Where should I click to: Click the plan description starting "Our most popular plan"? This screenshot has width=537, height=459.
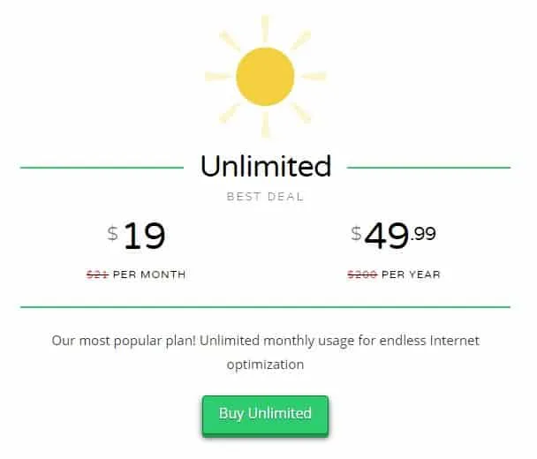pos(266,352)
